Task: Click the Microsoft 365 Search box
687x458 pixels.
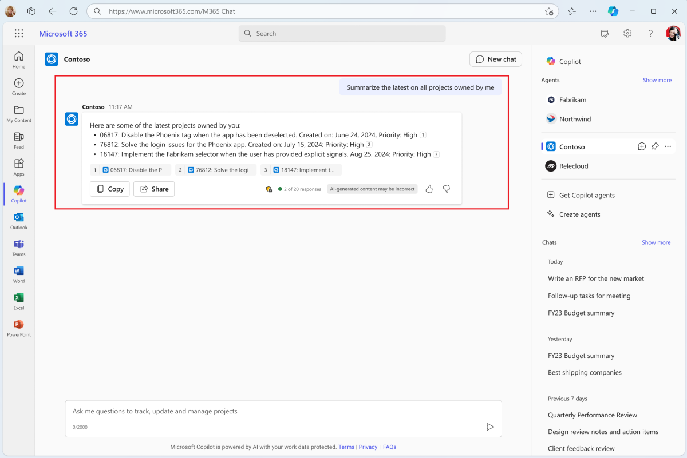Action: click(342, 33)
